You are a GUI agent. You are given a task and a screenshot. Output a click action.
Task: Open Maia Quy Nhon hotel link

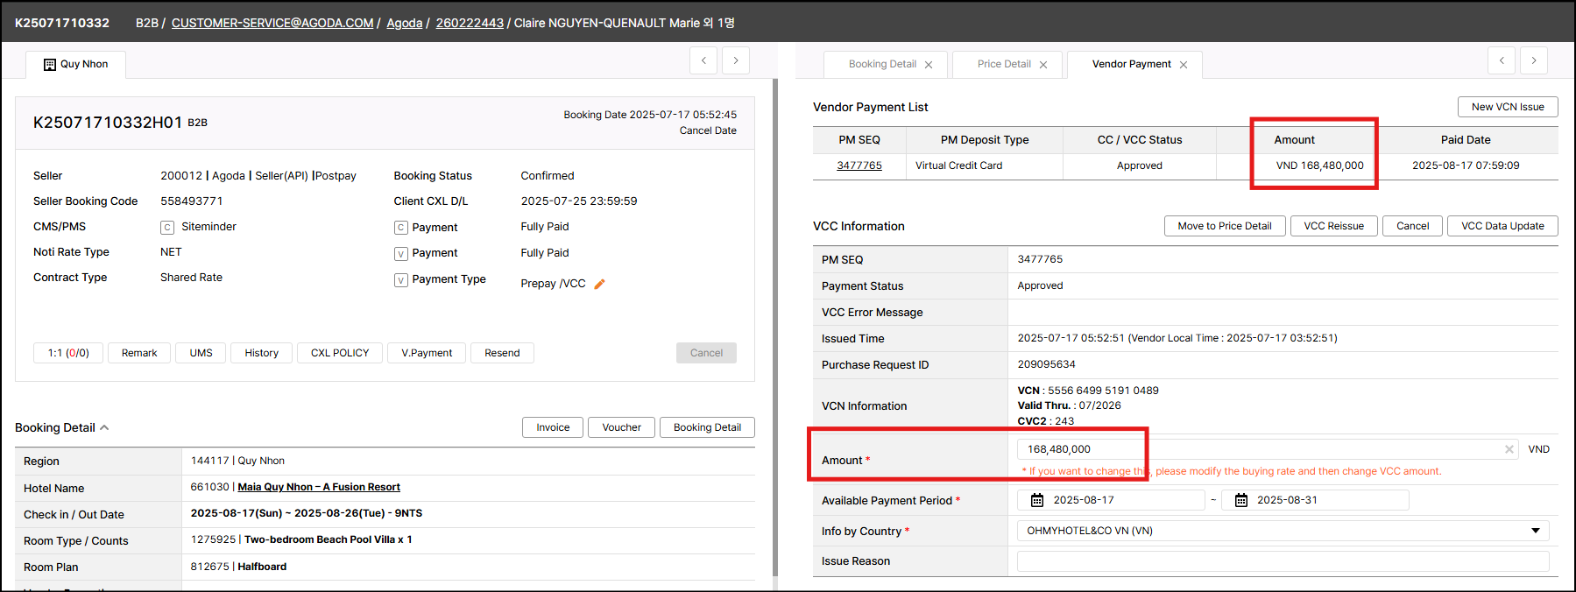(x=319, y=487)
